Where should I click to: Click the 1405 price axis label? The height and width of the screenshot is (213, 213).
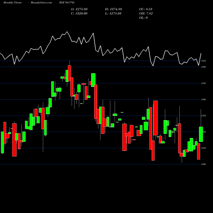(204, 100)
